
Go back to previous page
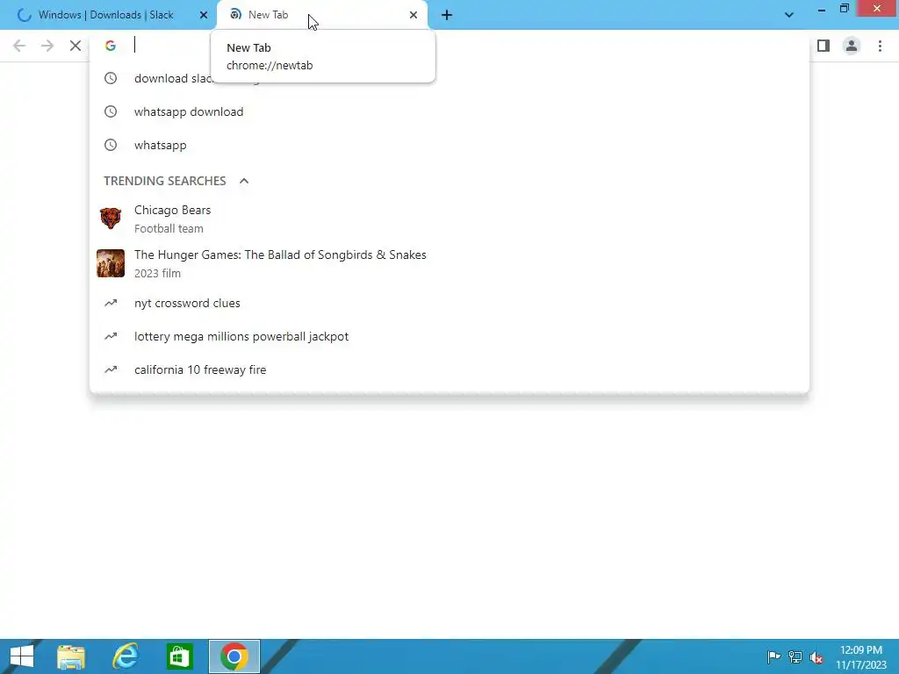click(x=19, y=46)
